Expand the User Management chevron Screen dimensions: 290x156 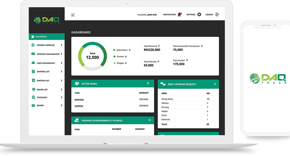(61, 63)
